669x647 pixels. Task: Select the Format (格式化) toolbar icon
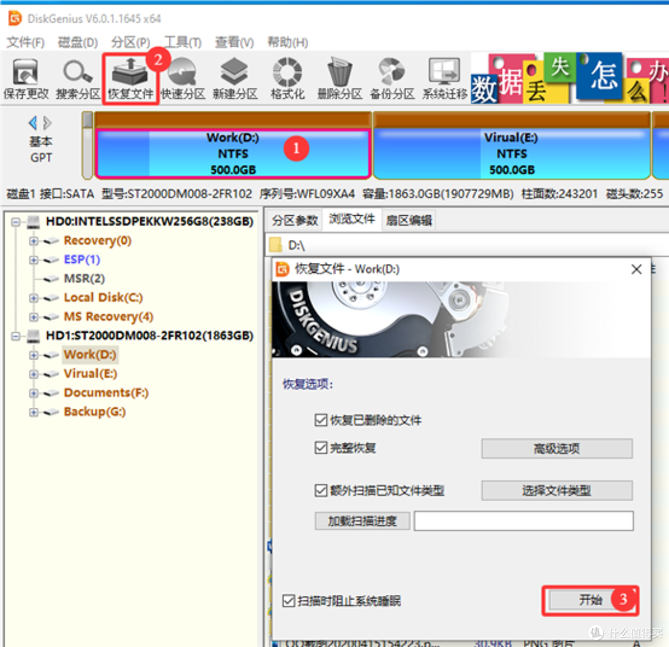[287, 79]
